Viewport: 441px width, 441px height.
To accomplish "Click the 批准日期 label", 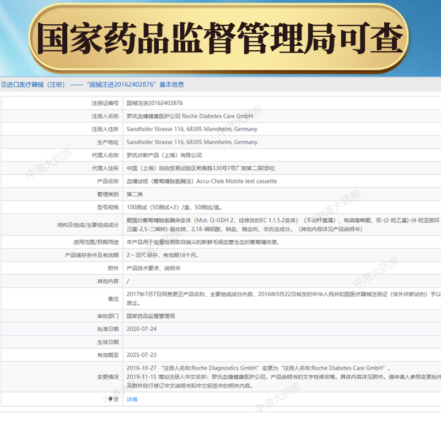I will 108,329.
